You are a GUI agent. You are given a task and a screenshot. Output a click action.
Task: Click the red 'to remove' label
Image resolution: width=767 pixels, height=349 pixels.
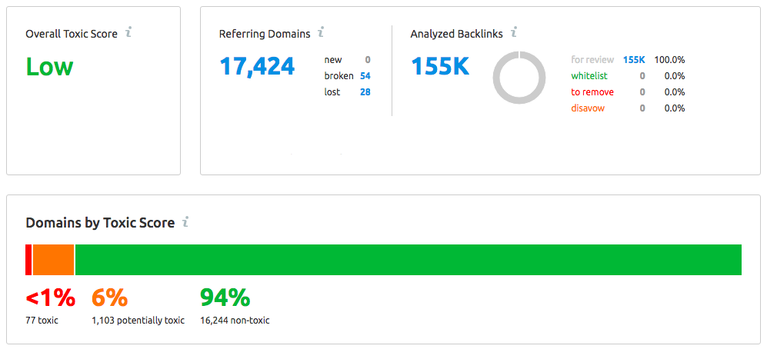click(592, 92)
